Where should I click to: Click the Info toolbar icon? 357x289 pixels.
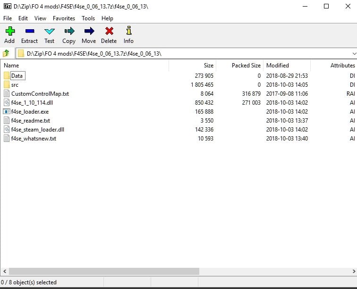coord(129,30)
